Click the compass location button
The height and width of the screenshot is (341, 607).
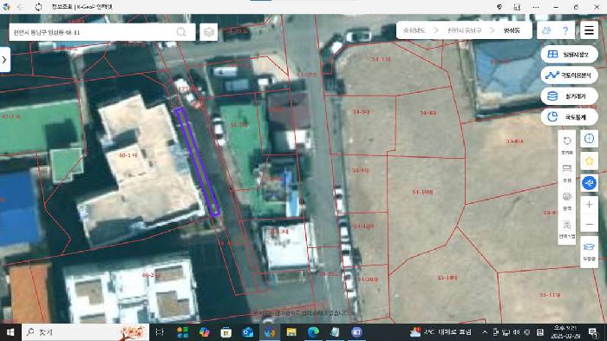589,139
